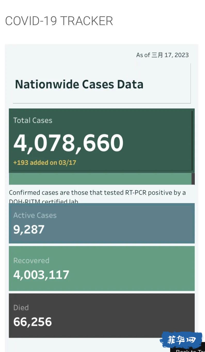
Task: Click the Nationwide Cases Data title
Action: click(79, 85)
